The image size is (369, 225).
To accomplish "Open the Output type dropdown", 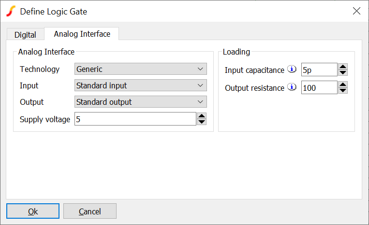I will click(141, 102).
